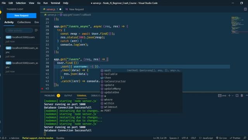
Task: Click the Spaces: 2 indentation indicator
Action: [x=174, y=138]
